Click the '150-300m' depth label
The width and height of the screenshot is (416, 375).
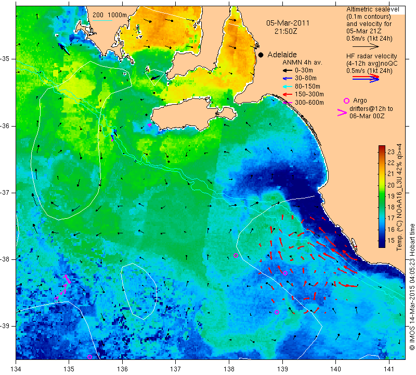(x=309, y=94)
